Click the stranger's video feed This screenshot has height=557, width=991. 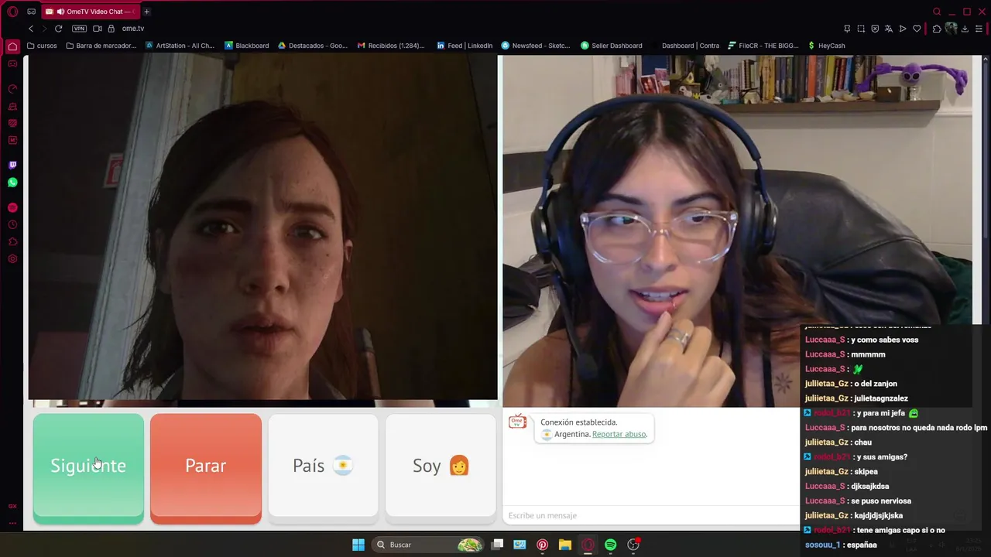pyautogui.click(x=263, y=227)
